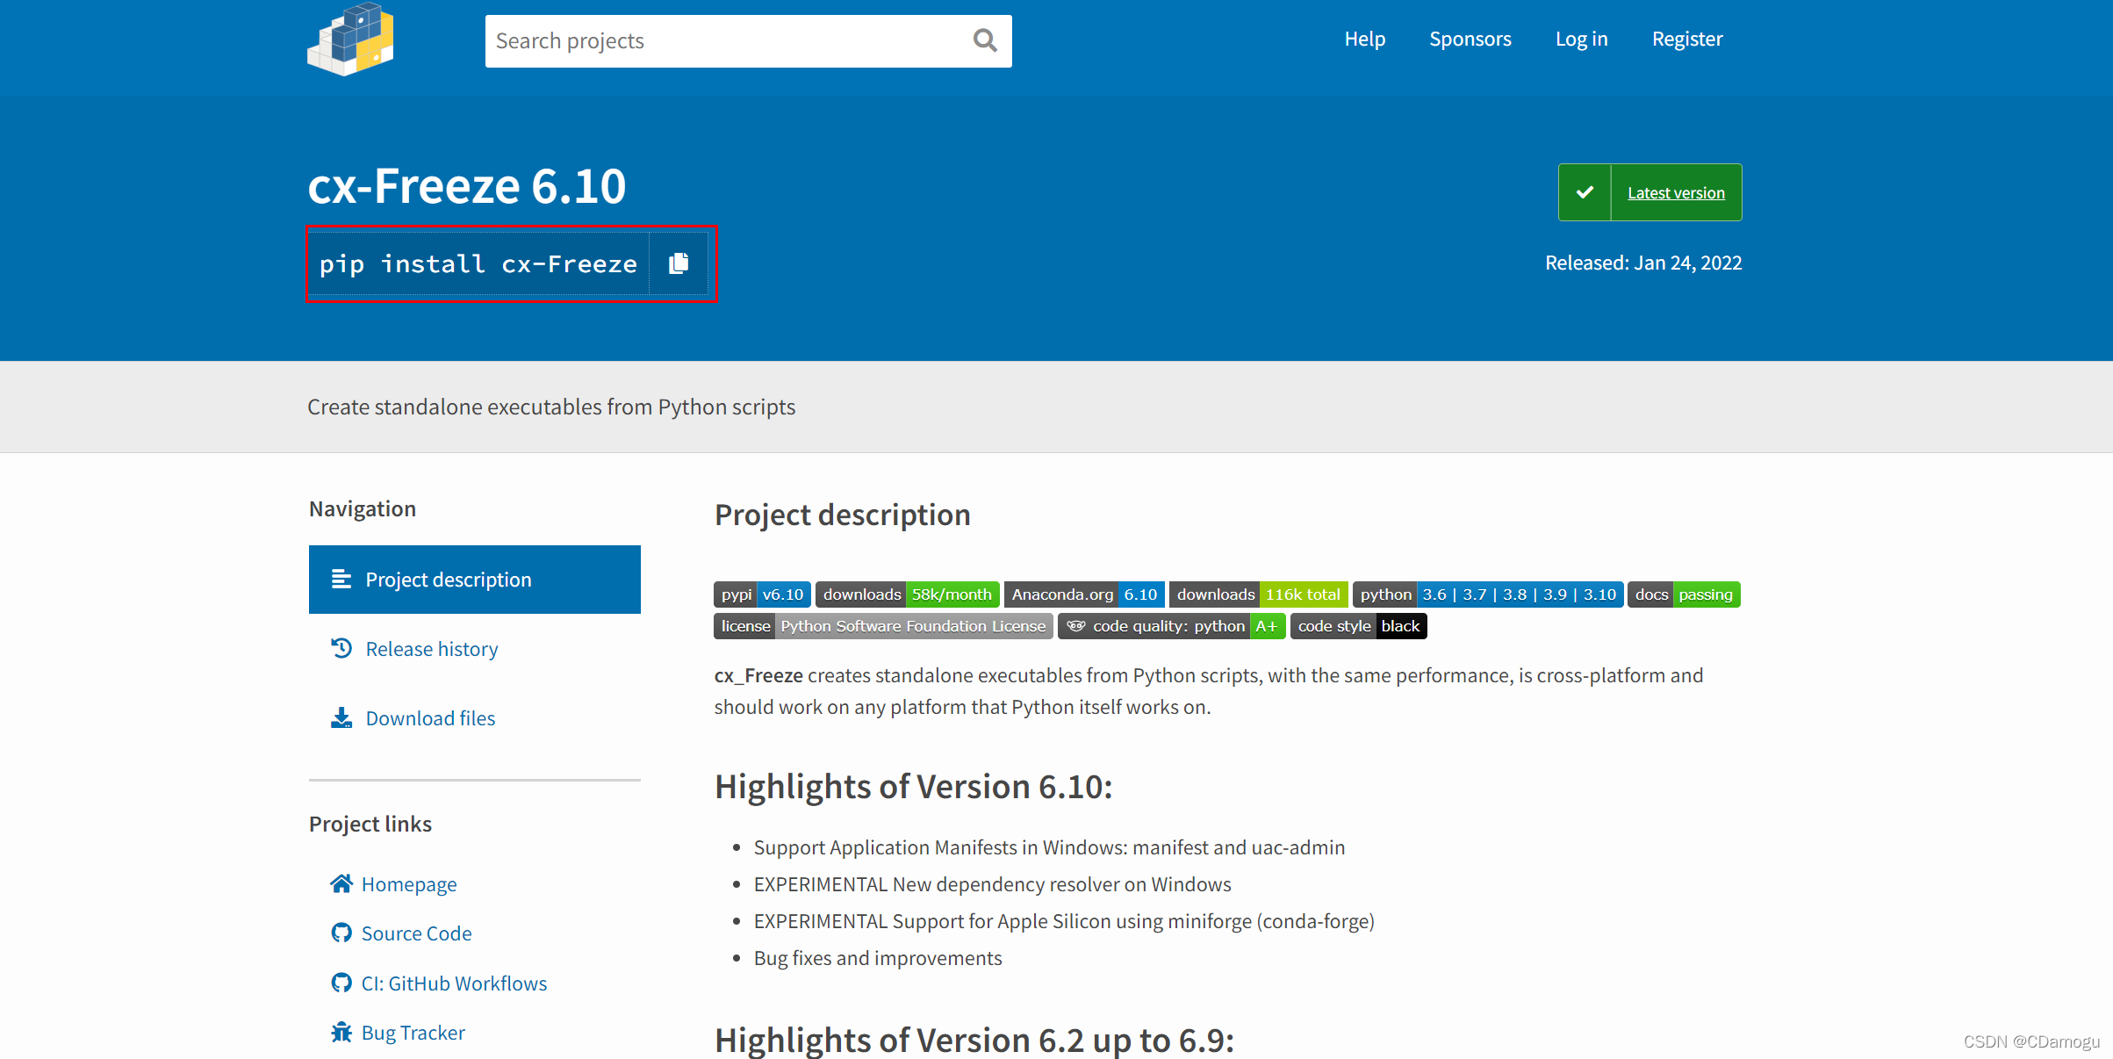Switch to Release history section
The height and width of the screenshot is (1059, 2113).
pyautogui.click(x=432, y=648)
